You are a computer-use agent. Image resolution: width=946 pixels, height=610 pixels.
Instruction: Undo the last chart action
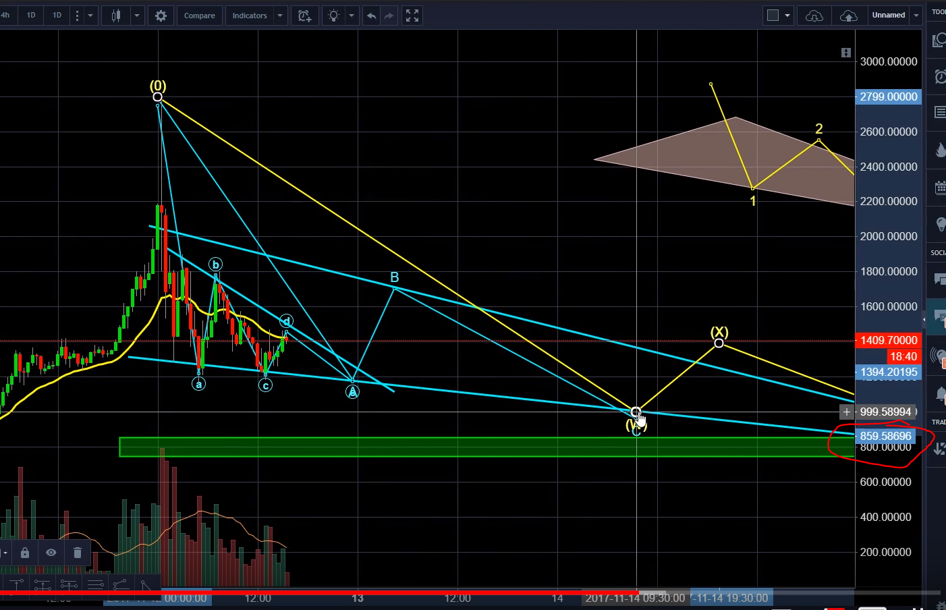(371, 16)
